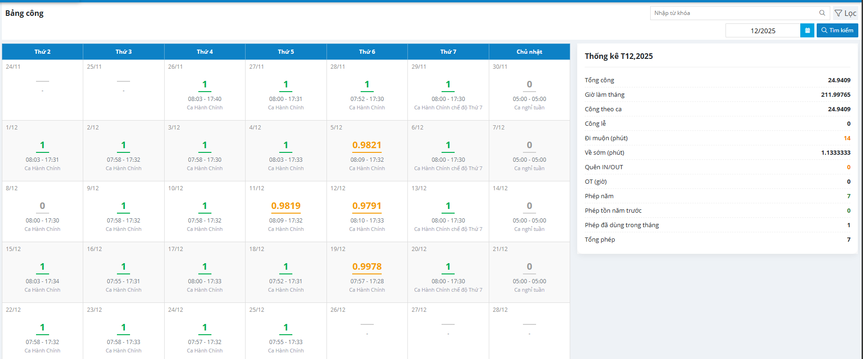Select the Thứ 2 column header
863x359 pixels.
point(43,52)
